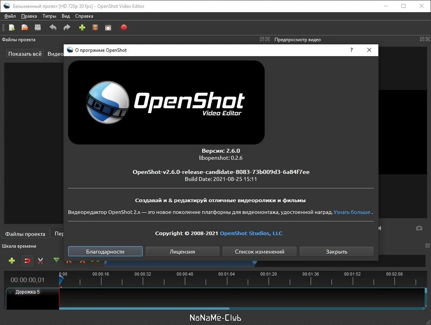431x325 pixels.
Task: Save project using the floppy disk icon
Action: [38, 27]
